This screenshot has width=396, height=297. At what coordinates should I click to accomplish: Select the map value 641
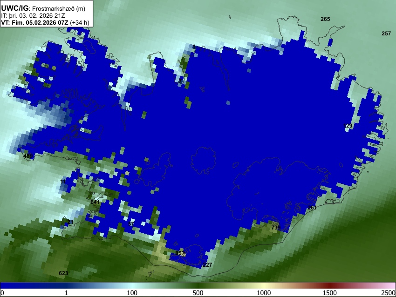point(95,202)
